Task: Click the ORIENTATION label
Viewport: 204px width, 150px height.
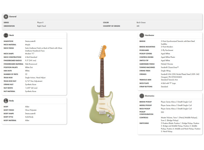Action: tap(9, 26)
